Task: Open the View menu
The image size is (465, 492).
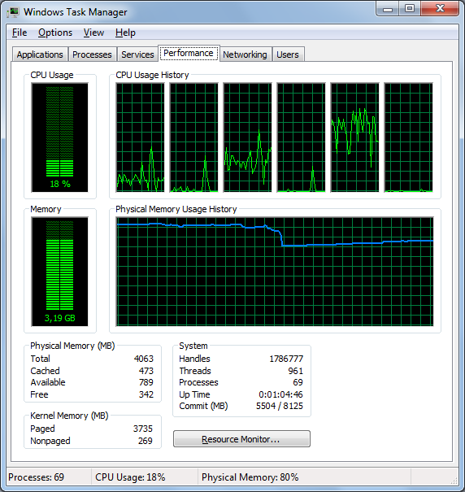Action: point(93,33)
